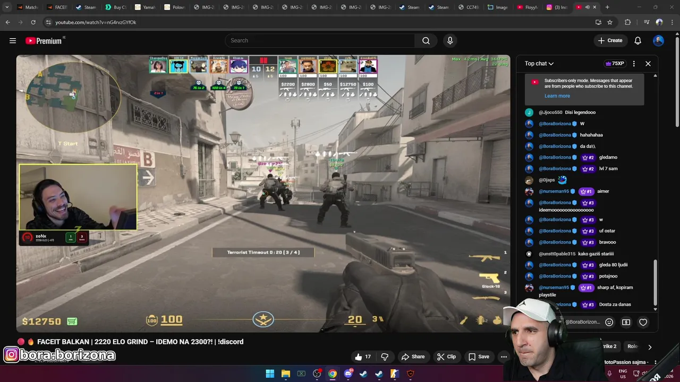Click the video player to pause
The height and width of the screenshot is (382, 680).
click(263, 194)
